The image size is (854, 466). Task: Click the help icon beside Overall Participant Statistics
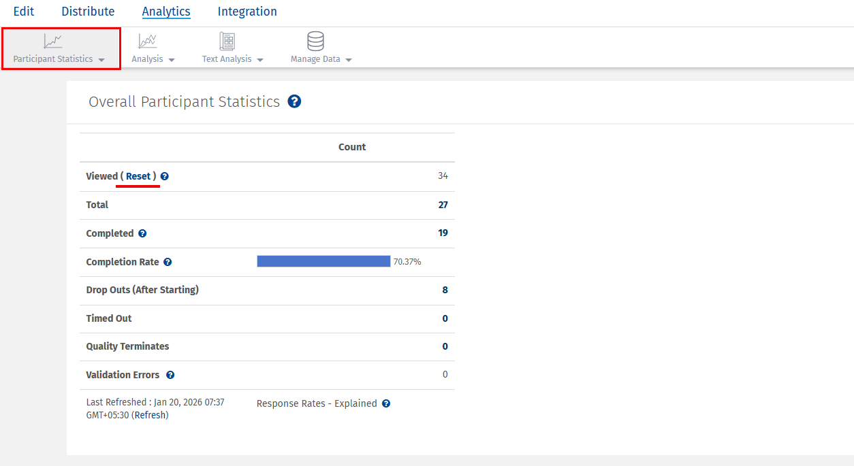[294, 101]
